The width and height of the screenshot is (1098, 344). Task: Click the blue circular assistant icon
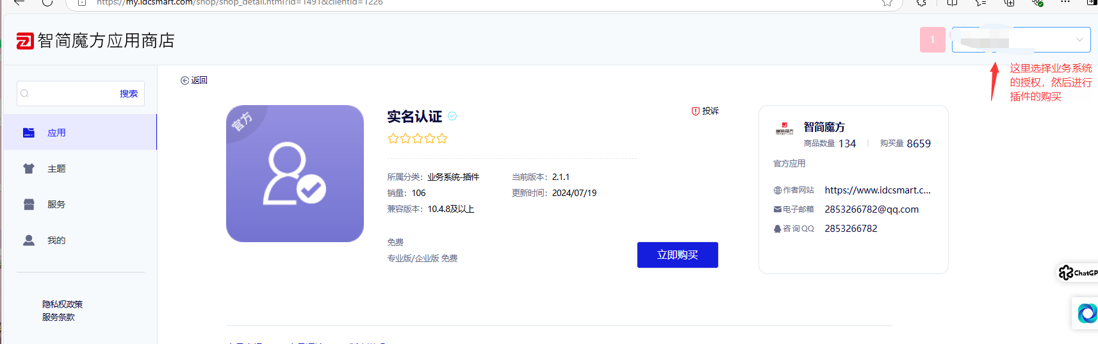point(1087,313)
